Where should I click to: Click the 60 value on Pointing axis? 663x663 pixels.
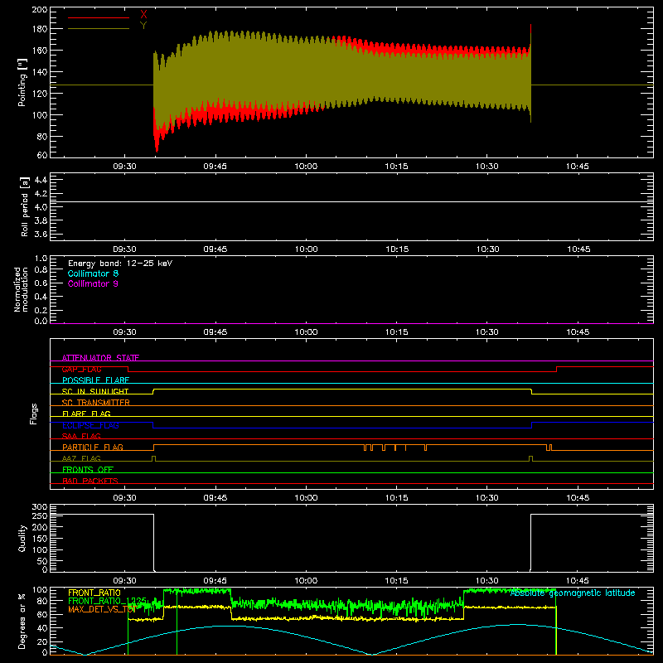(x=42, y=155)
